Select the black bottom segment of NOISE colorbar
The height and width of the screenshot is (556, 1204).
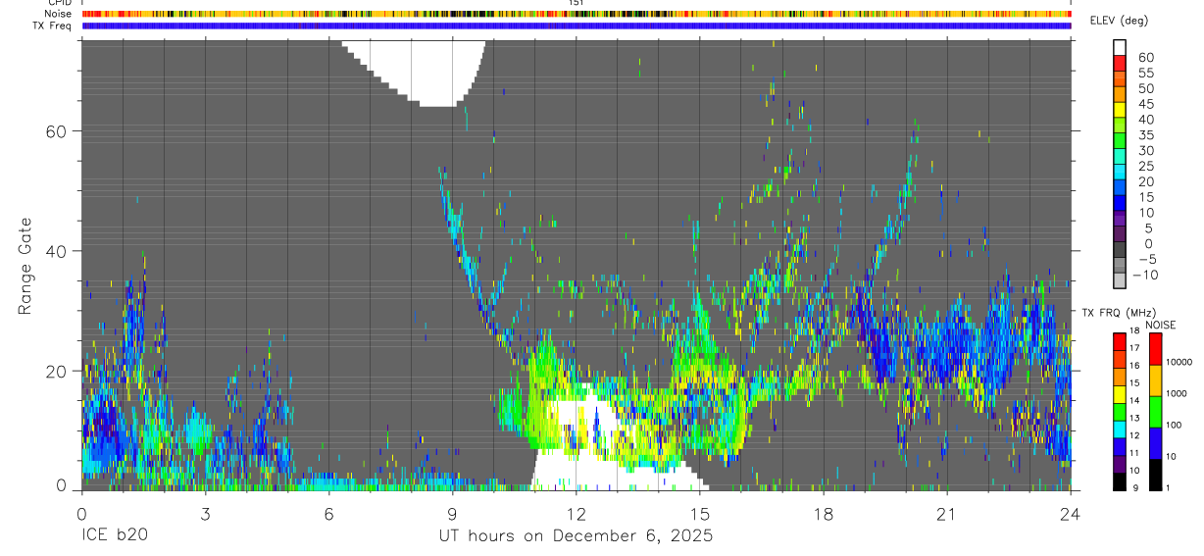click(1155, 475)
